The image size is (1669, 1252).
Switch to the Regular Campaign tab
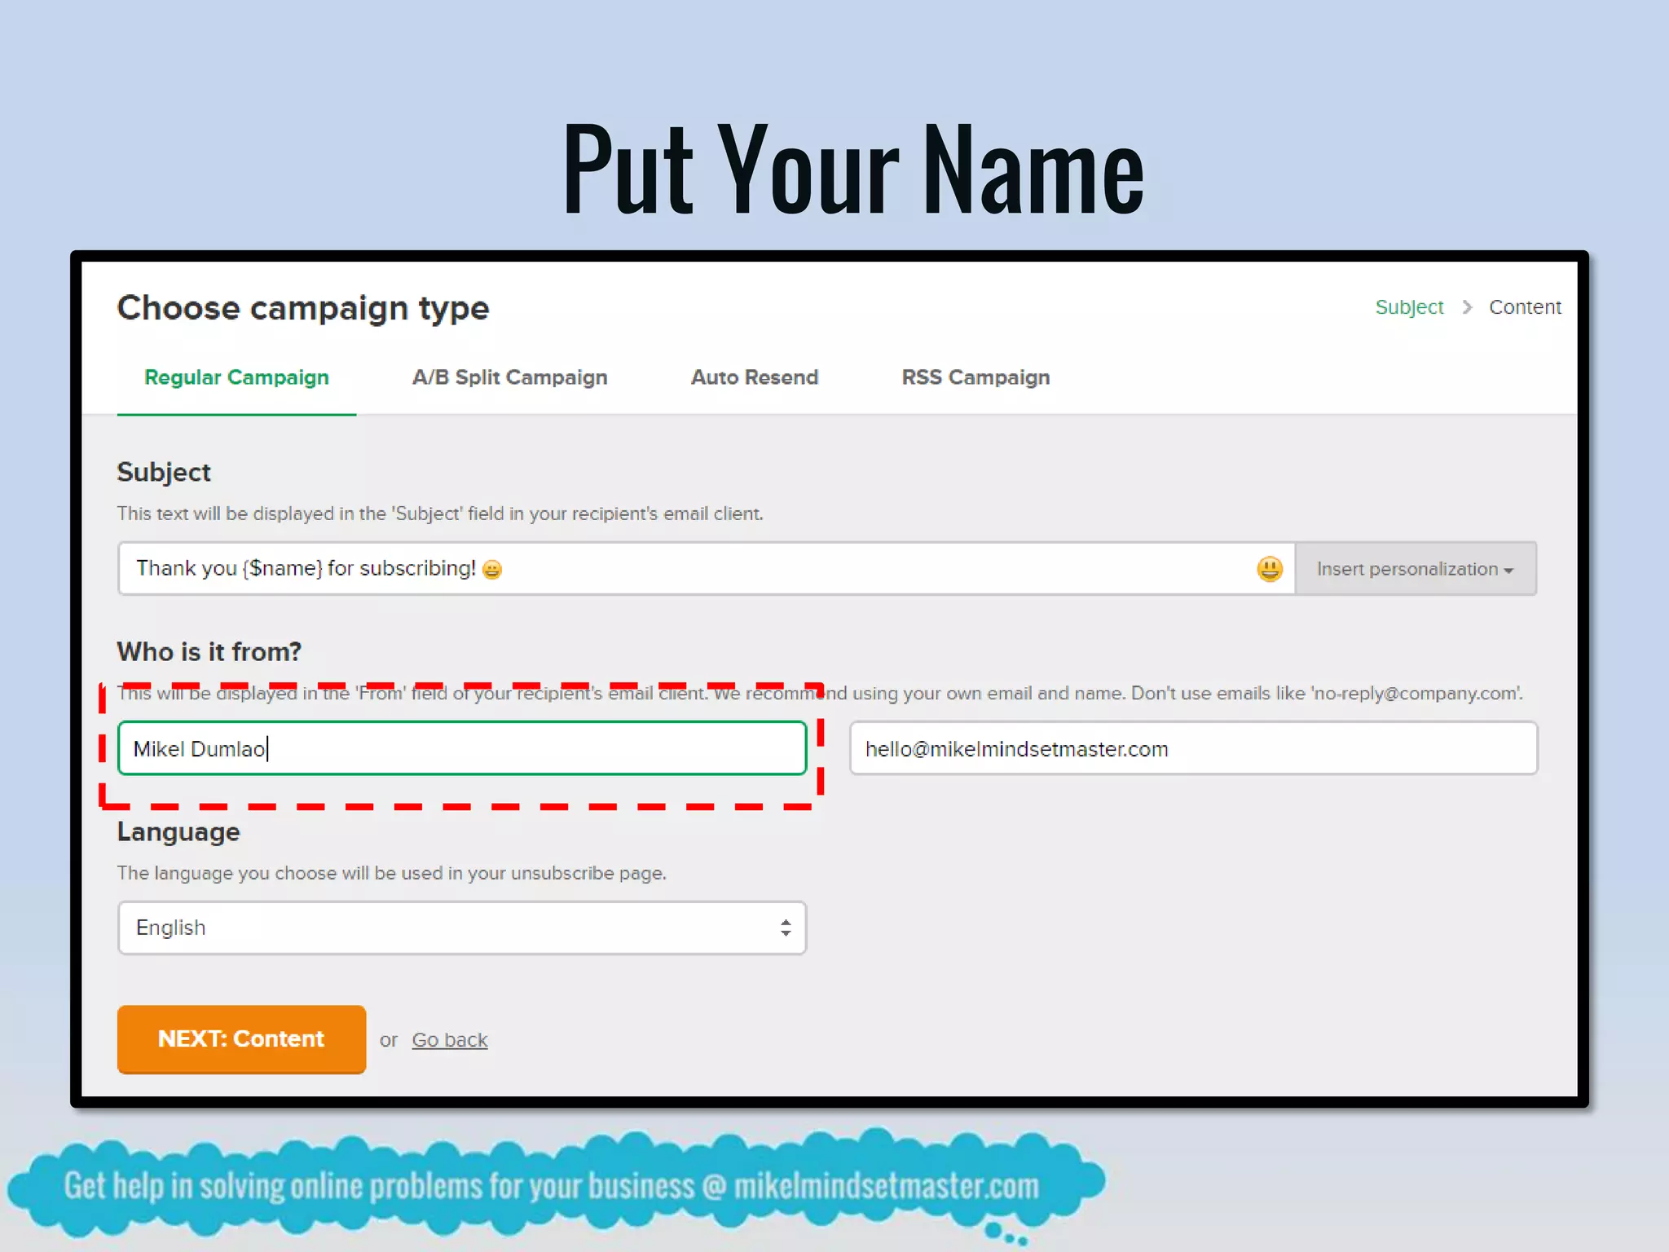click(x=236, y=377)
